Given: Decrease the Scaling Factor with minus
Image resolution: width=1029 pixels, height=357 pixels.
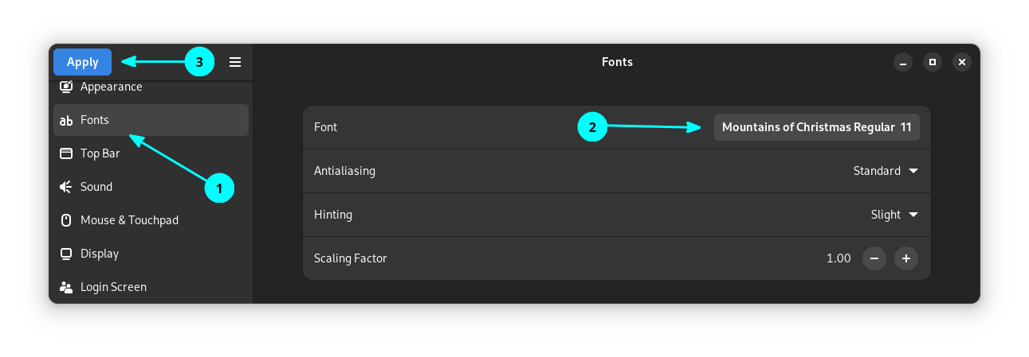Looking at the screenshot, I should coord(874,258).
